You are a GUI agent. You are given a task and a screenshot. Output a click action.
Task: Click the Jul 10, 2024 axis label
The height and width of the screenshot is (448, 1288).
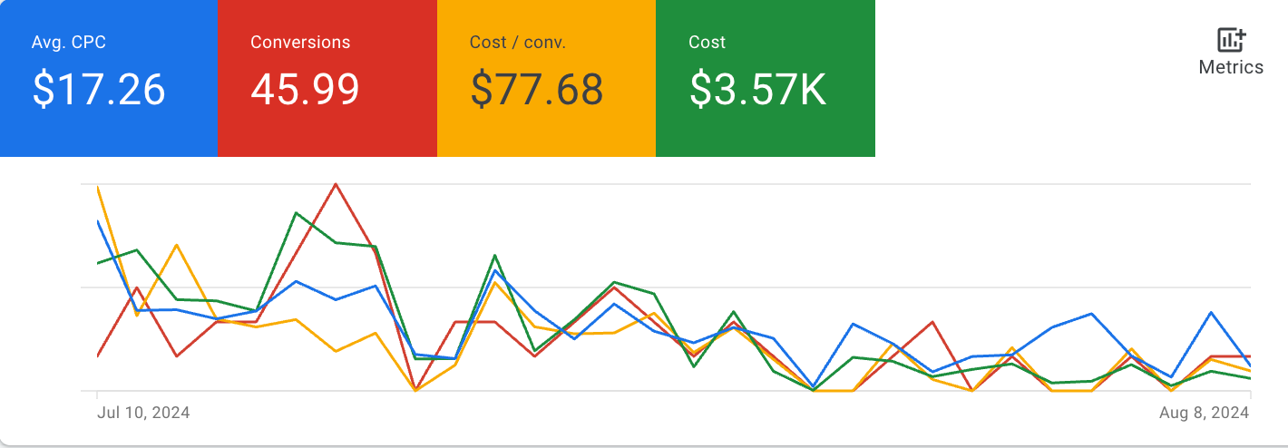pyautogui.click(x=143, y=413)
